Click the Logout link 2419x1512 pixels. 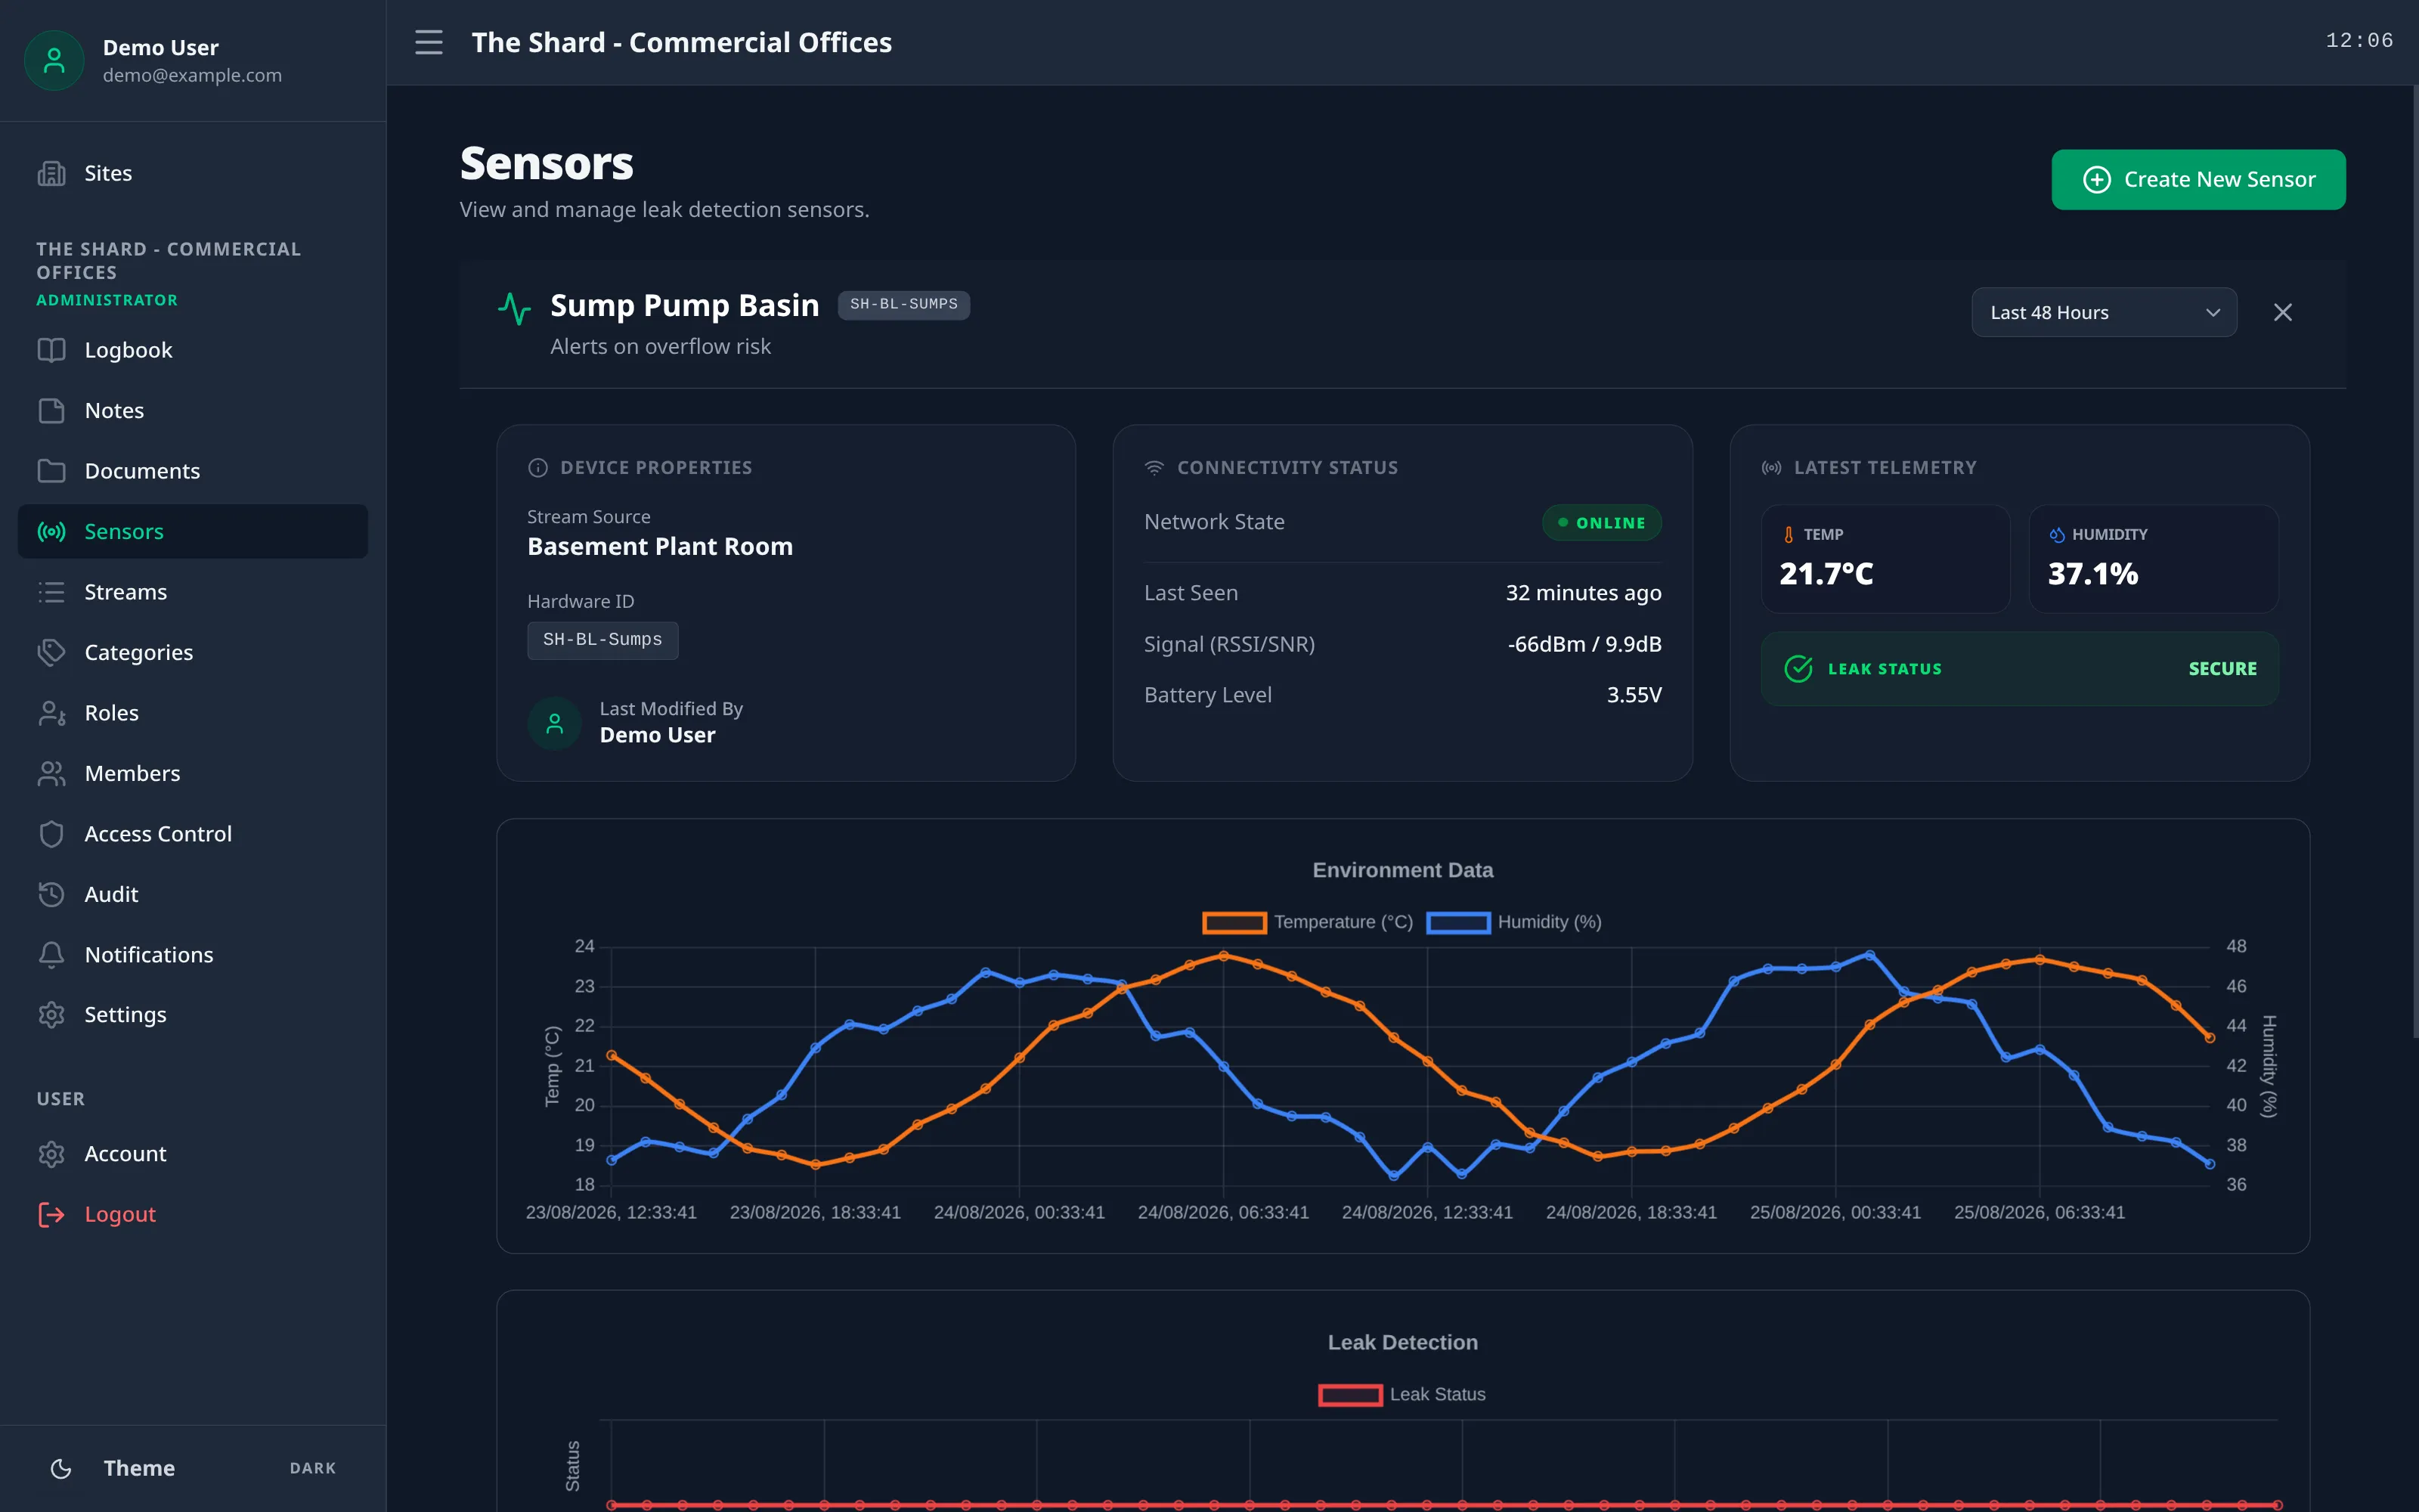[193, 1214]
